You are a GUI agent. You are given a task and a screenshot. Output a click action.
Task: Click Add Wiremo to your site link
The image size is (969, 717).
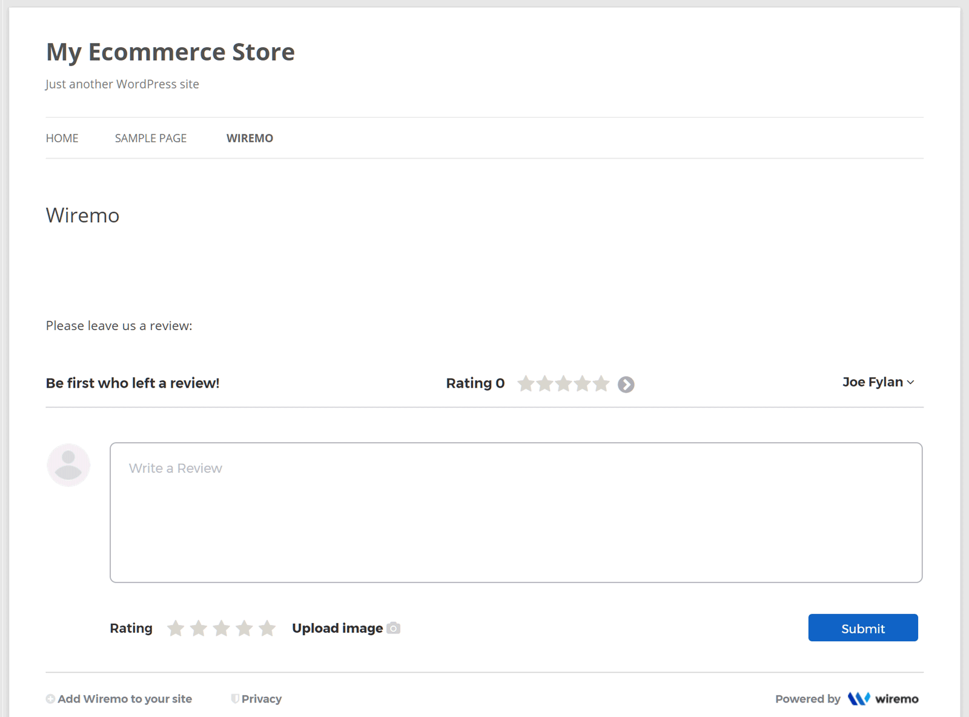[x=125, y=699]
